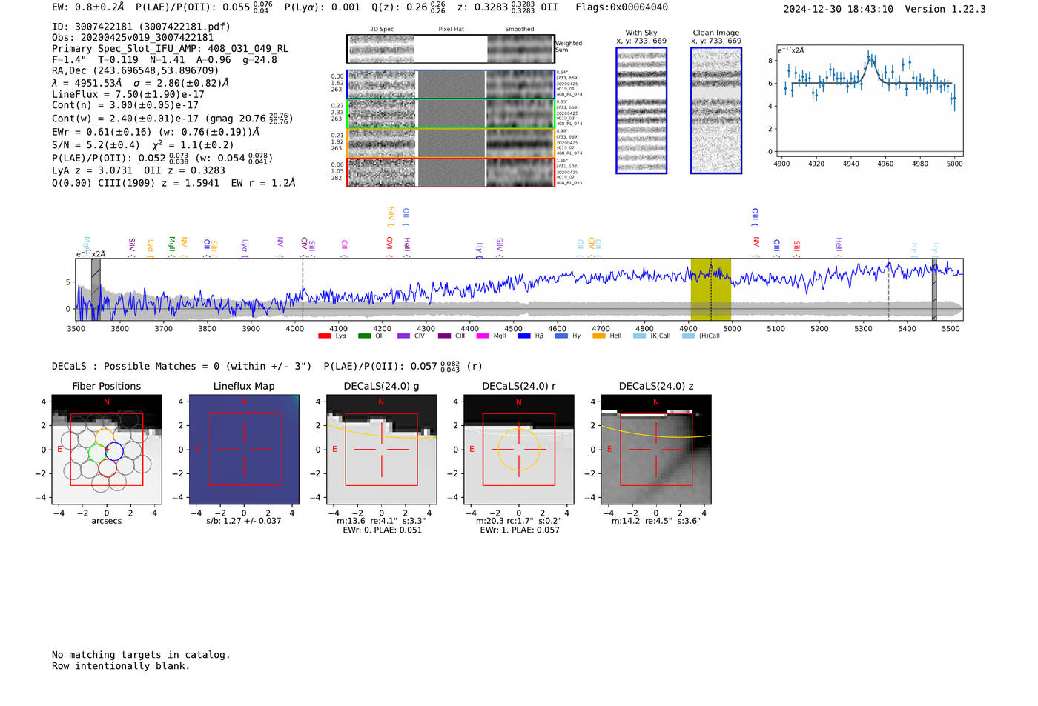Select the Obs: 20200425v019_3007422181 text
The width and height of the screenshot is (1038, 706).
coord(133,38)
